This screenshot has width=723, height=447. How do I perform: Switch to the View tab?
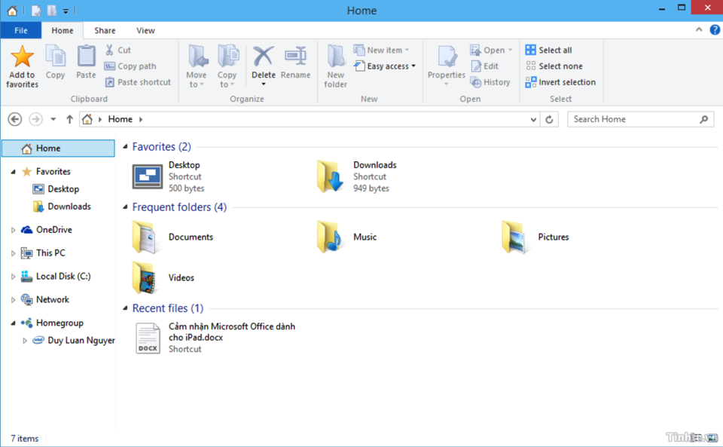(x=145, y=30)
